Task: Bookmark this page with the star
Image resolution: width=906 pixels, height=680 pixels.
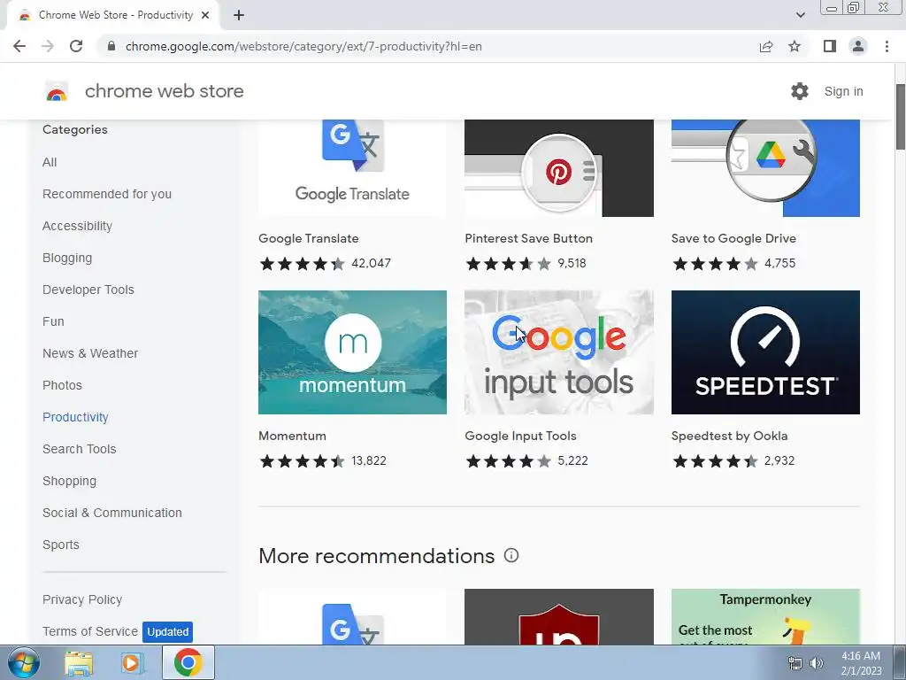Action: coord(795,46)
